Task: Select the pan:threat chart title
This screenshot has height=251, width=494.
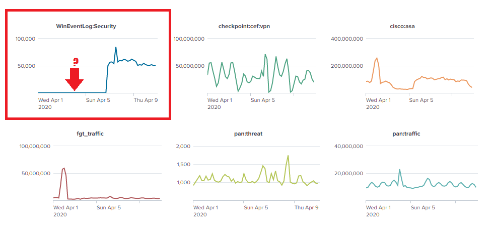Action: [247, 134]
